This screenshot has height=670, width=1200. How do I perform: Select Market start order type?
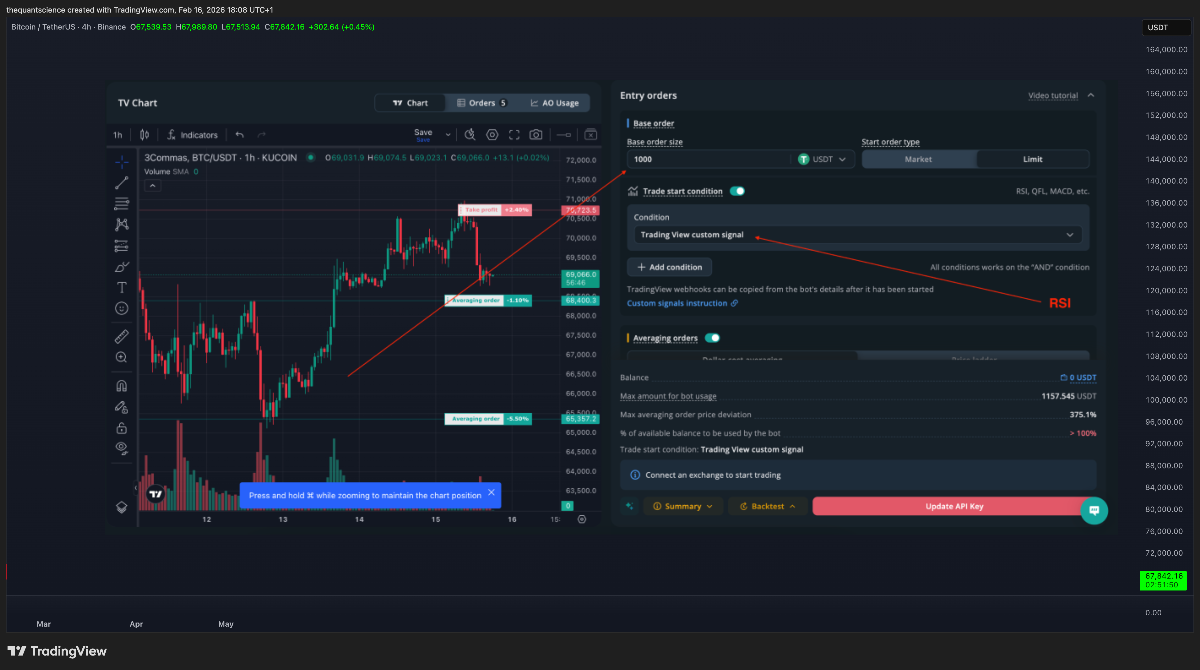pos(918,159)
